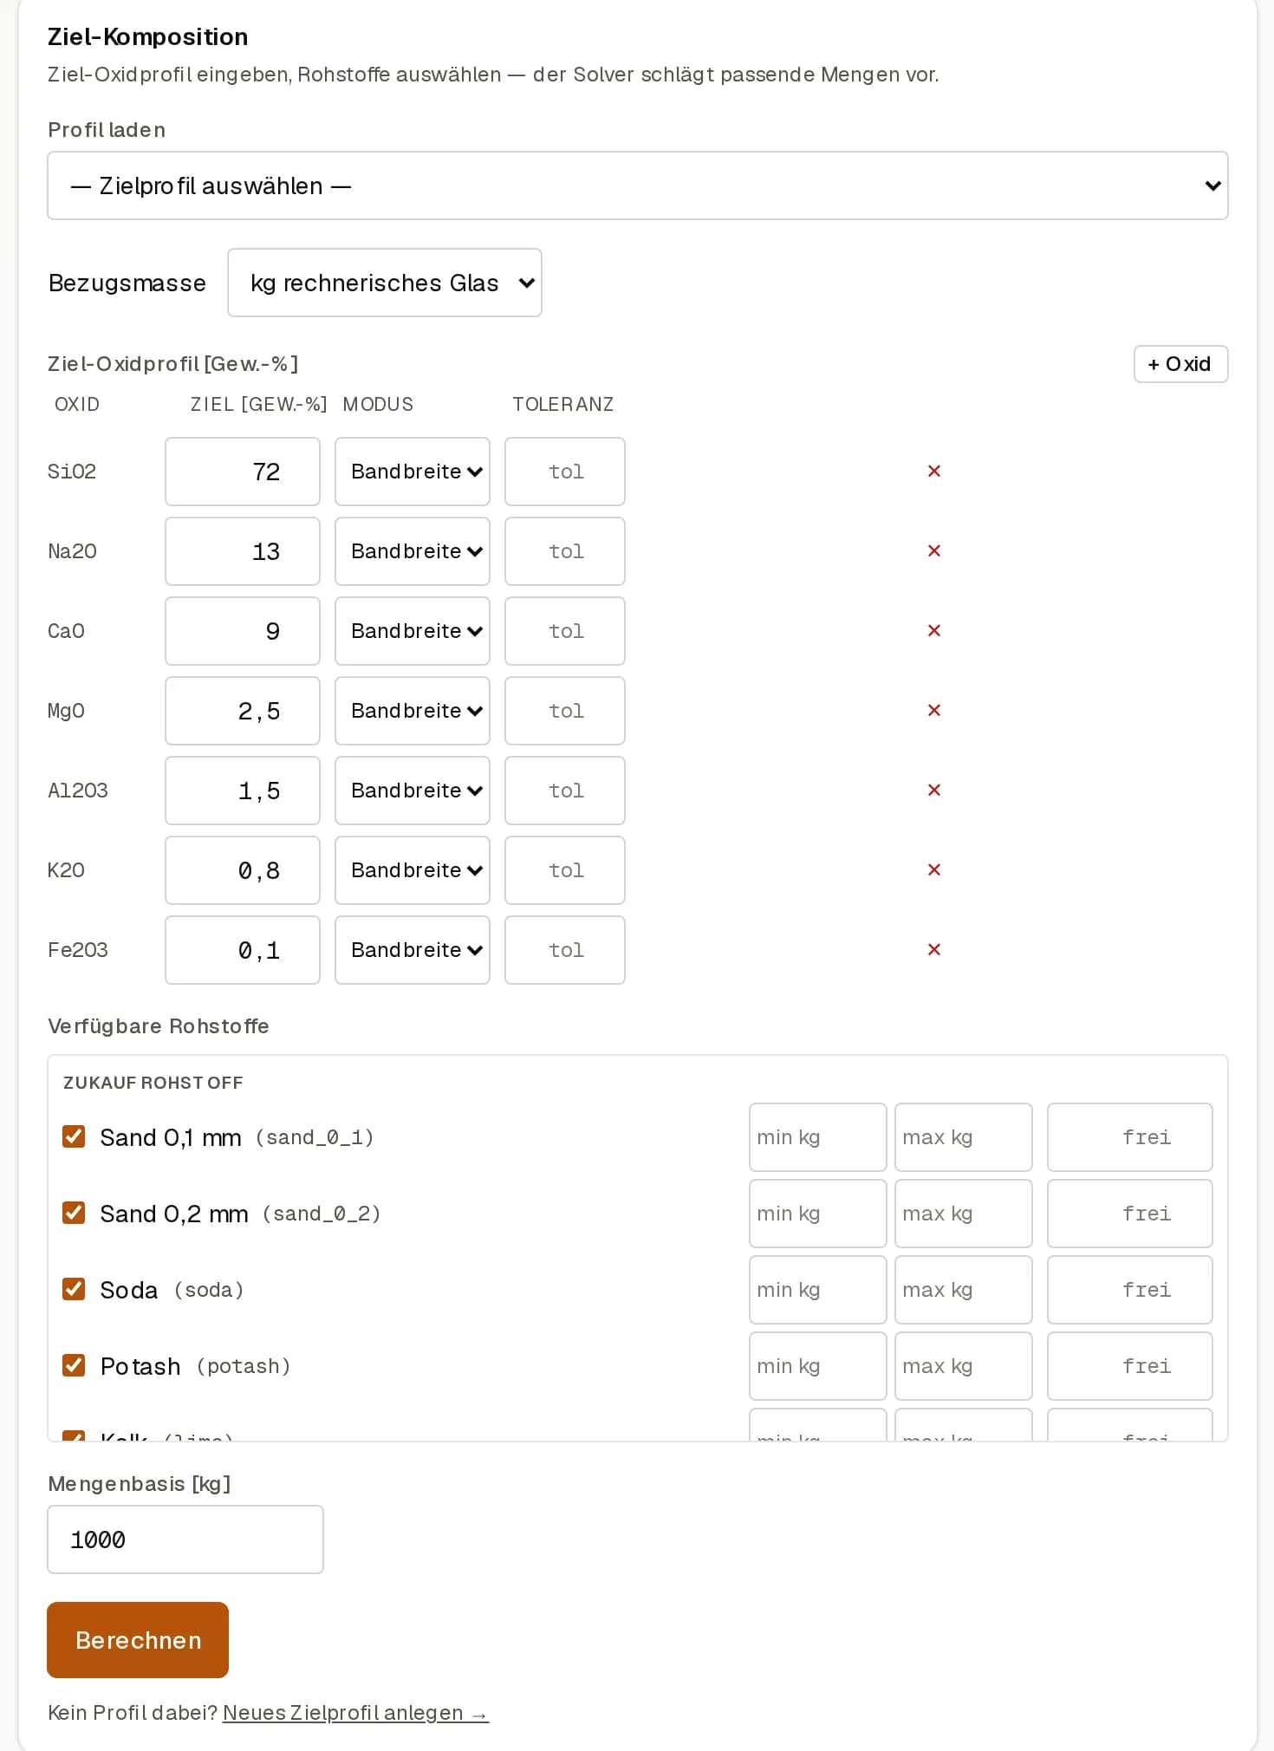Remove the Al2O3 oxide row
Viewport: 1274px width, 1751px height.
pos(933,791)
